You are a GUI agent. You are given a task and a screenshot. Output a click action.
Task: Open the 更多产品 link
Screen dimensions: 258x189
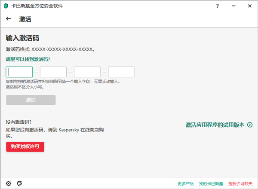coord(186,183)
